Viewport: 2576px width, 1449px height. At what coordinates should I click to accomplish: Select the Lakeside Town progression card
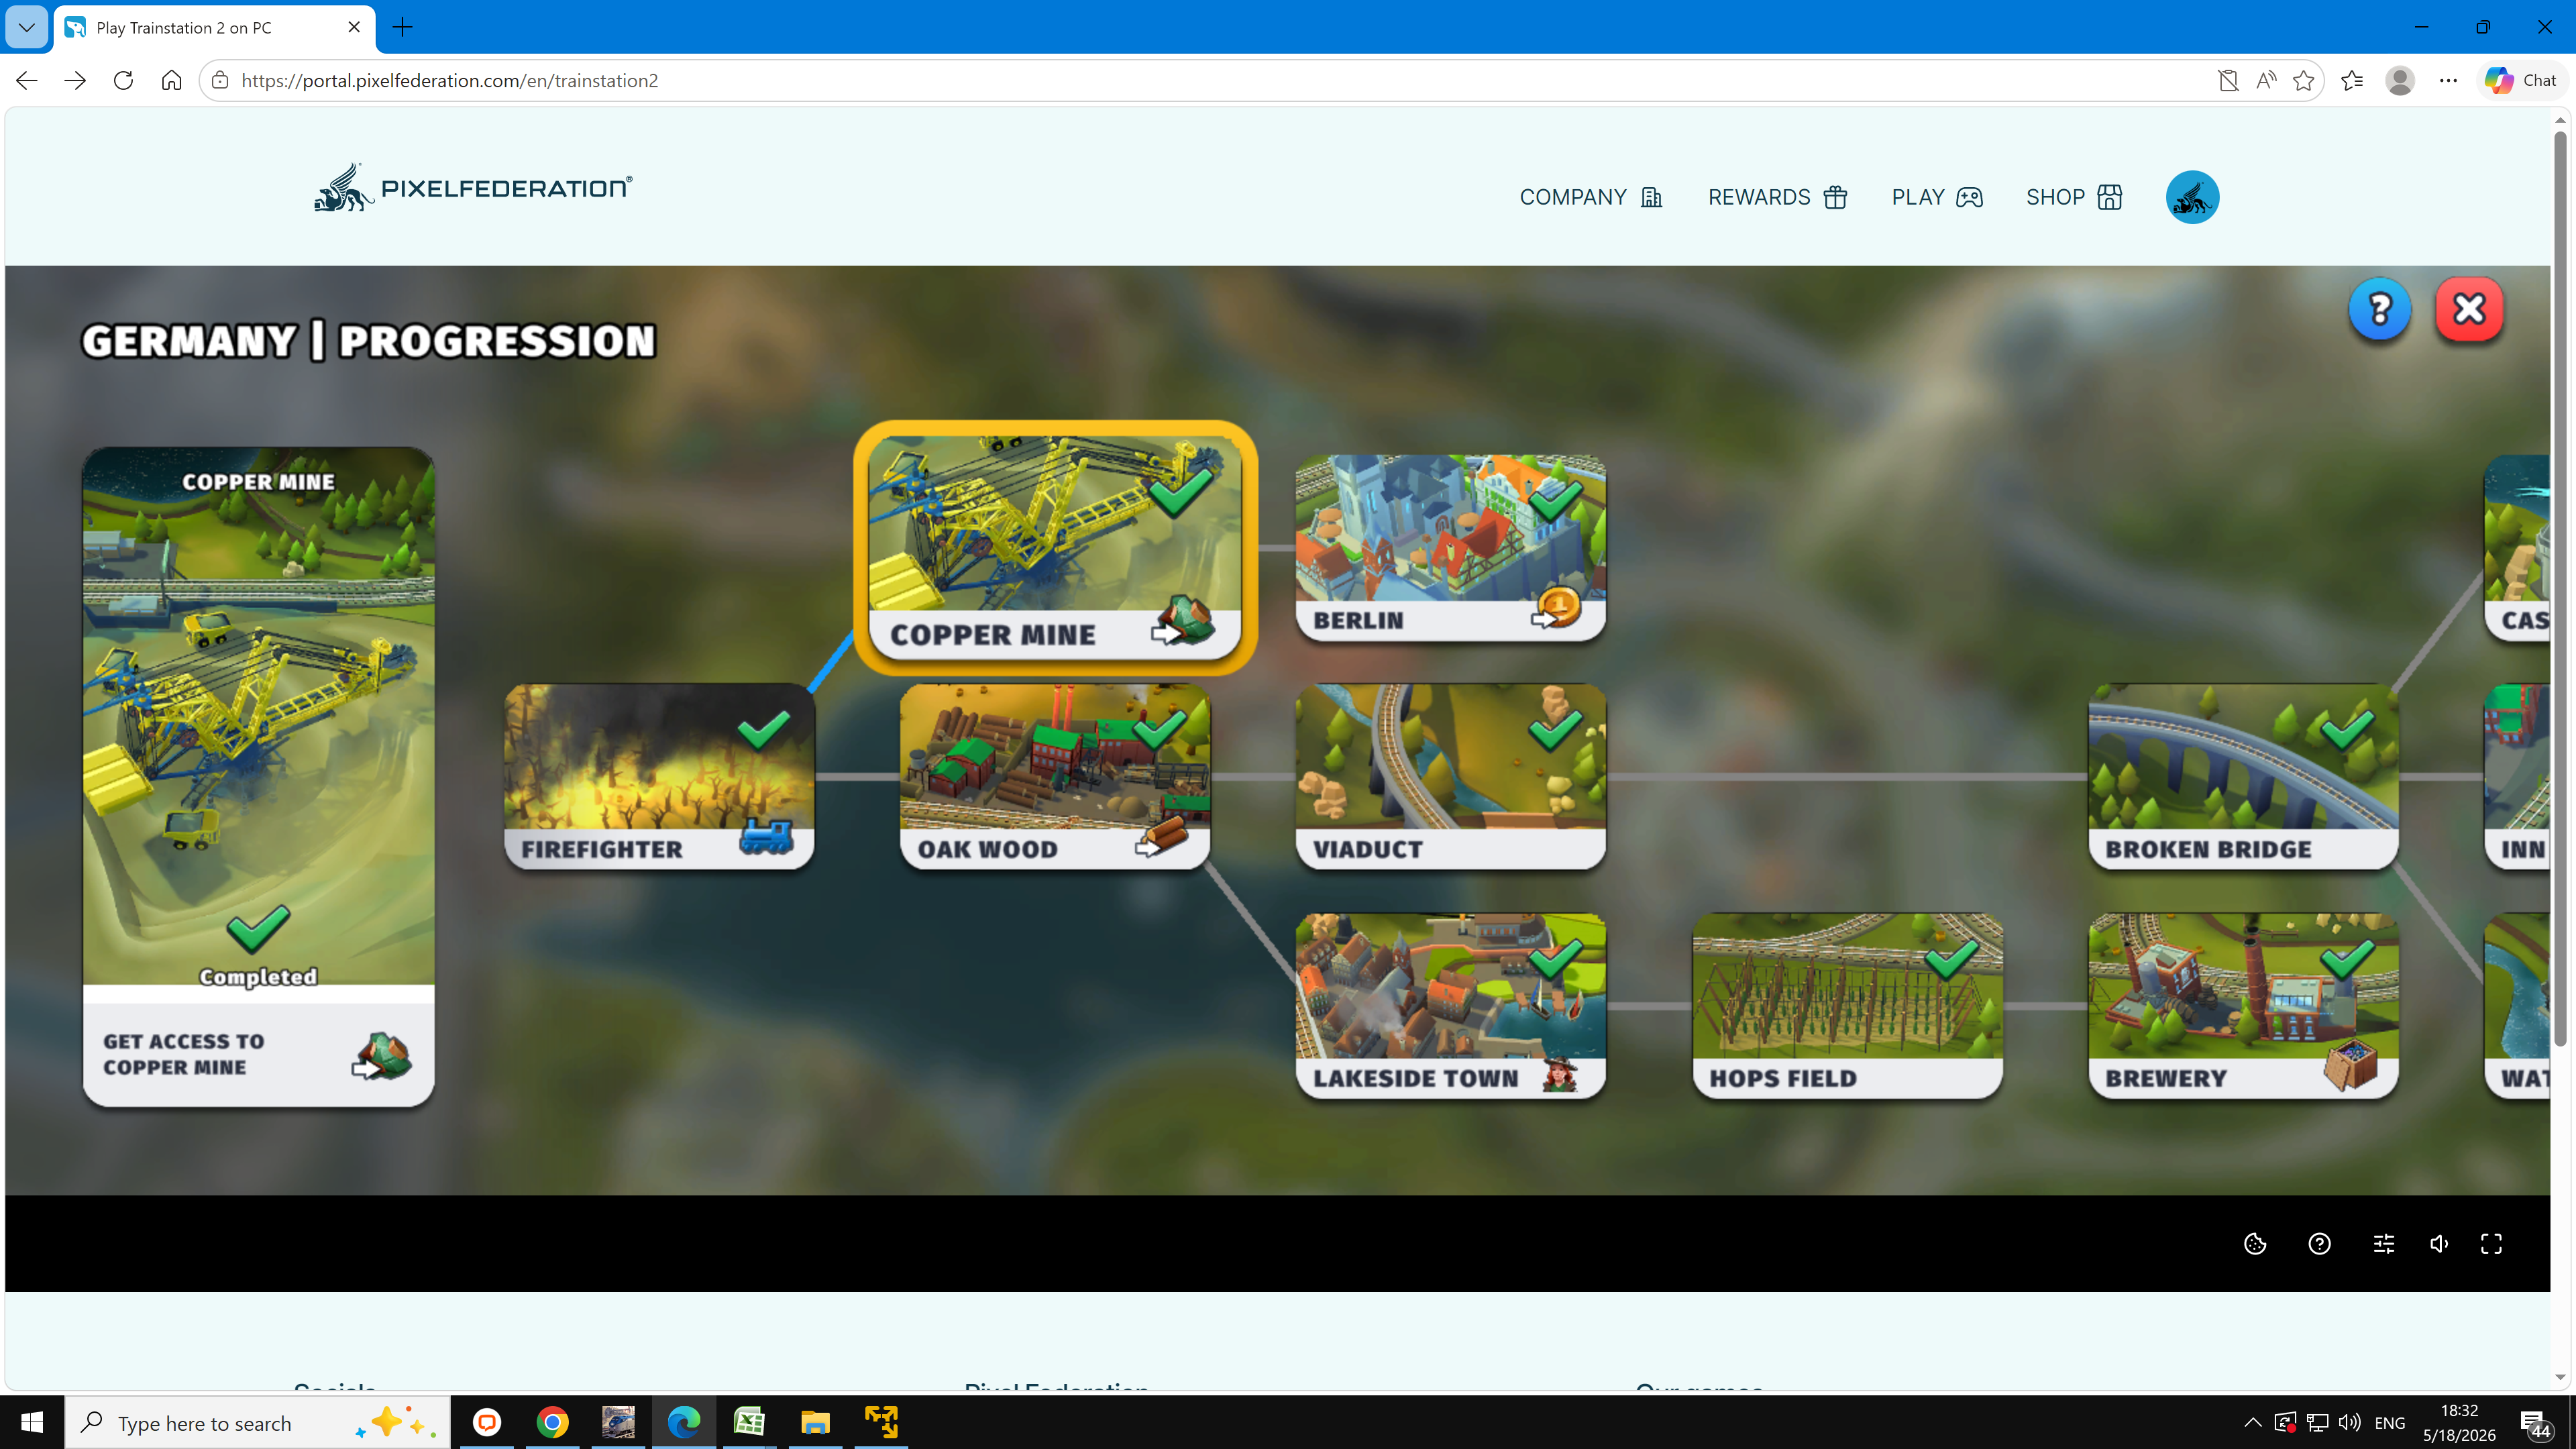(x=1450, y=1005)
